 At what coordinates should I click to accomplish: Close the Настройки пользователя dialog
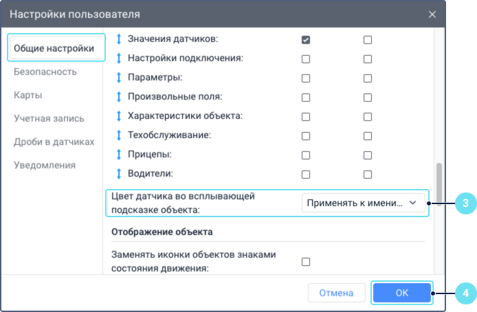432,14
